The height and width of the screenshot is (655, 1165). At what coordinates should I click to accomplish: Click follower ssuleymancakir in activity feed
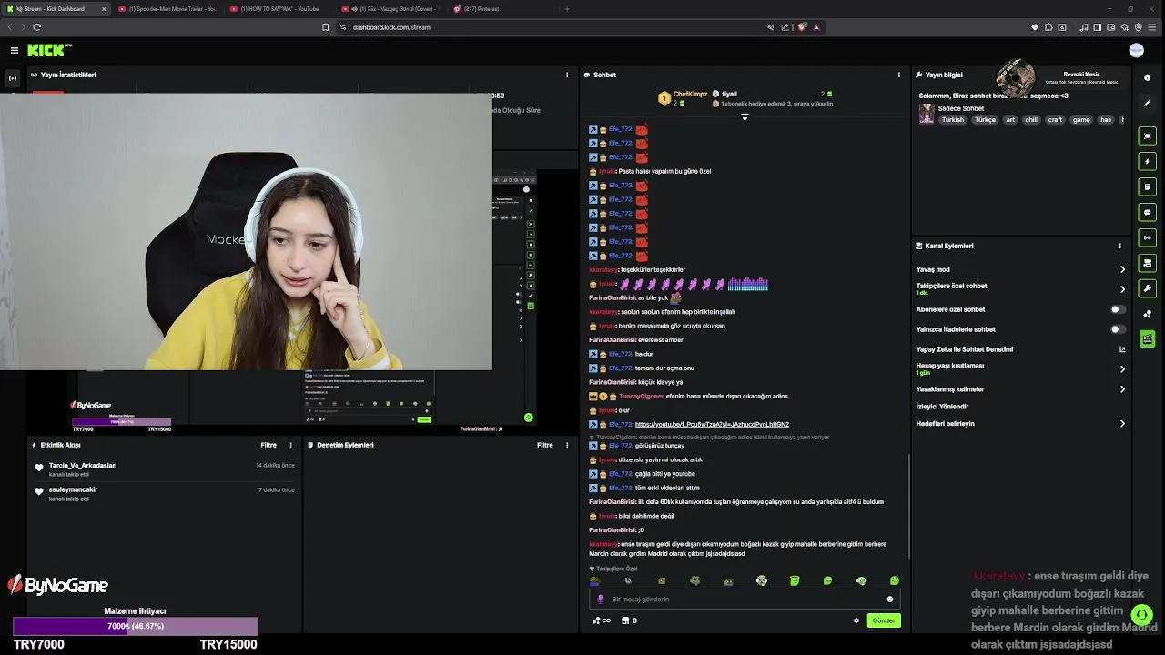[x=73, y=489]
